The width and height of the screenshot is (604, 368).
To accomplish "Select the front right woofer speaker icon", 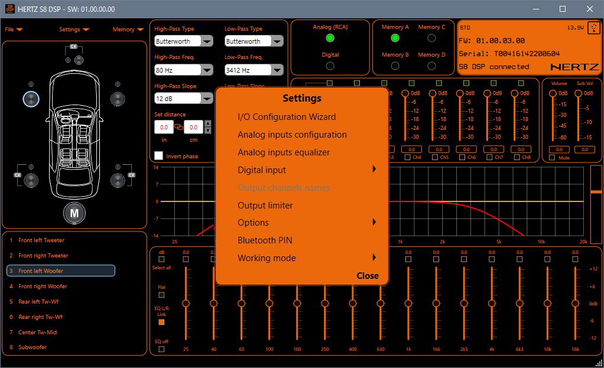I will tap(118, 99).
